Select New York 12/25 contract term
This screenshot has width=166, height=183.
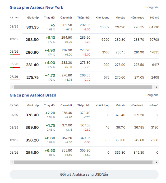pos(13,39)
